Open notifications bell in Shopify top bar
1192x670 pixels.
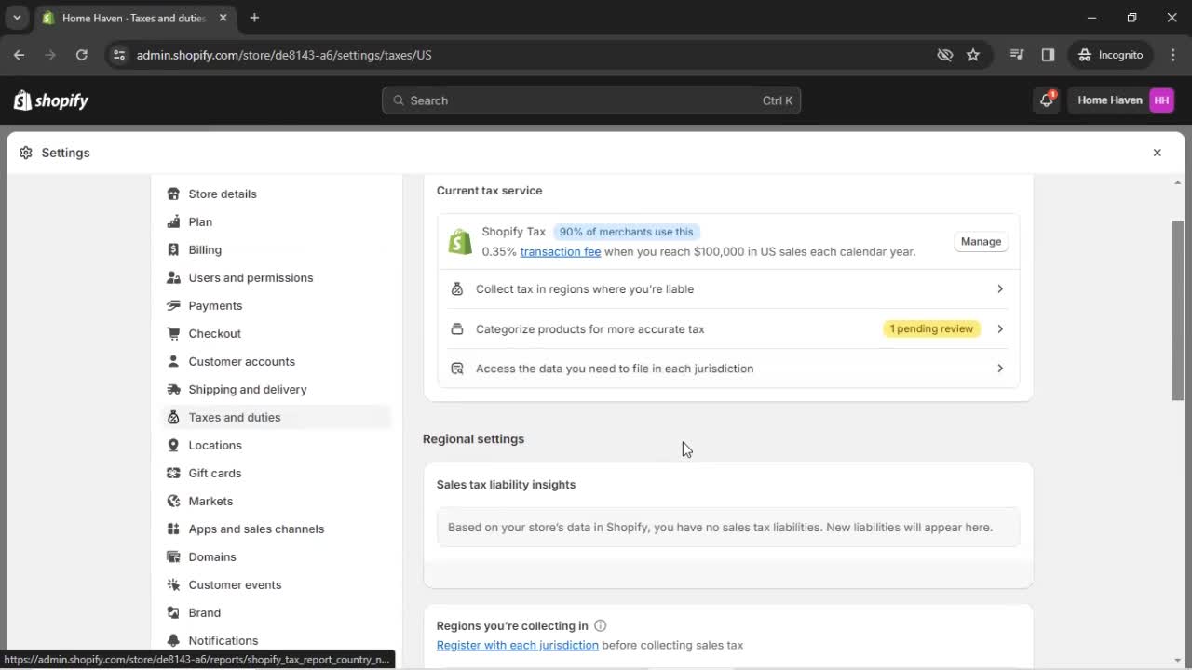point(1047,100)
